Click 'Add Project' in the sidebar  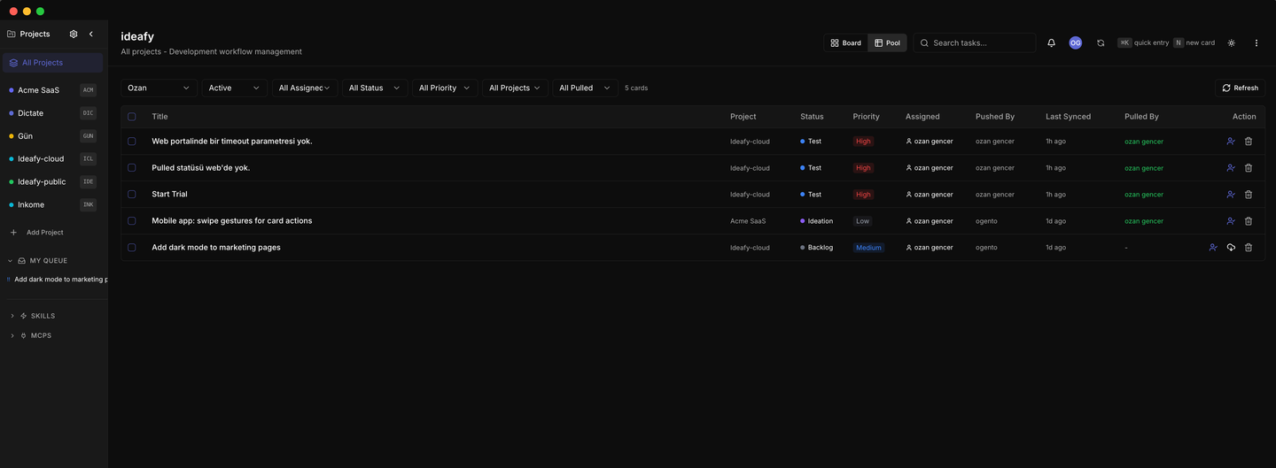[44, 233]
